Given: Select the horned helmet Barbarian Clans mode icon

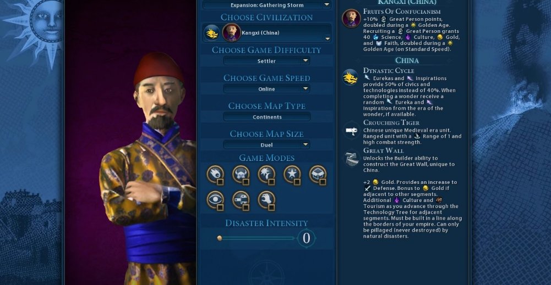Looking at the screenshot, I should pyautogui.click(x=241, y=174).
